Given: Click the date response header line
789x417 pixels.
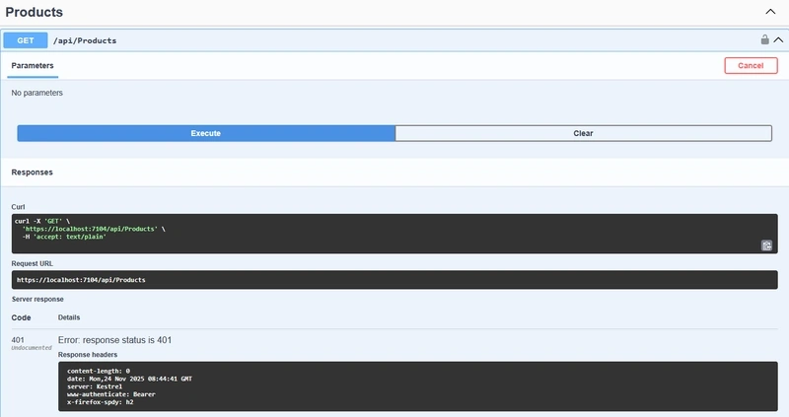Looking at the screenshot, I should [x=129, y=379].
